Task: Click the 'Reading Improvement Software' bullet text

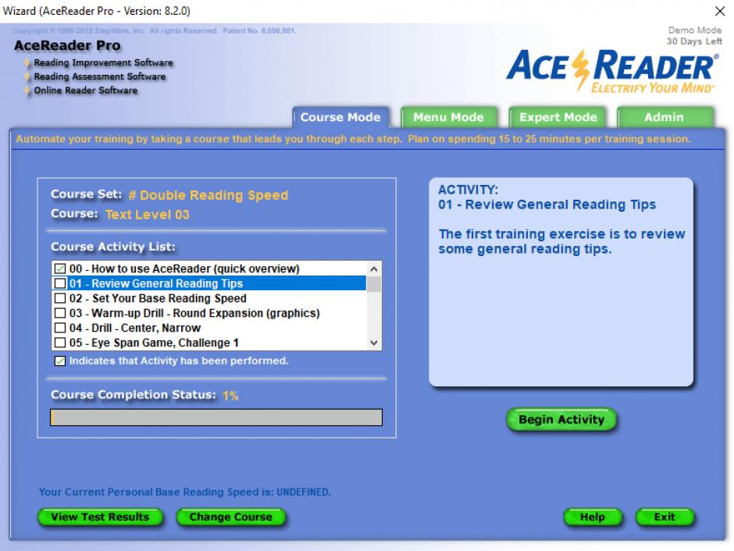Action: tap(103, 62)
